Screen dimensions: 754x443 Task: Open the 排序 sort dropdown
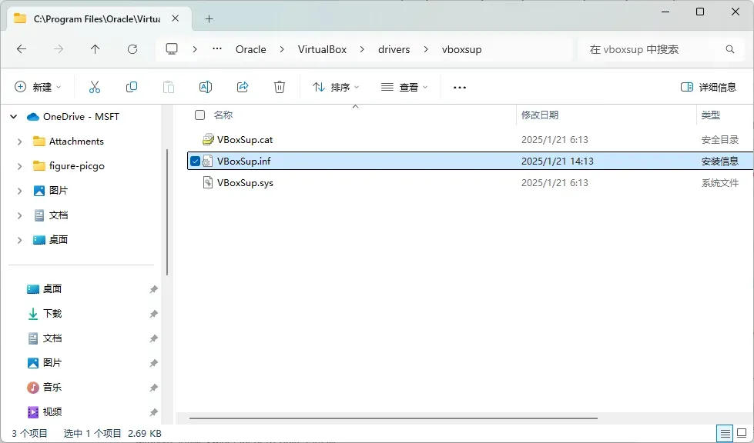point(336,87)
